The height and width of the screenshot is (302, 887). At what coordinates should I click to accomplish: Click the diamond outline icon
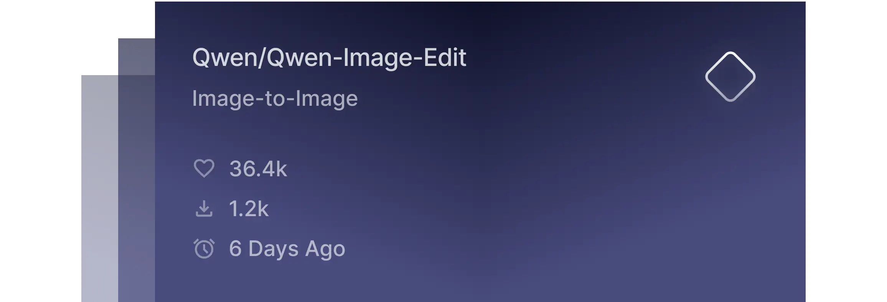[x=730, y=77]
